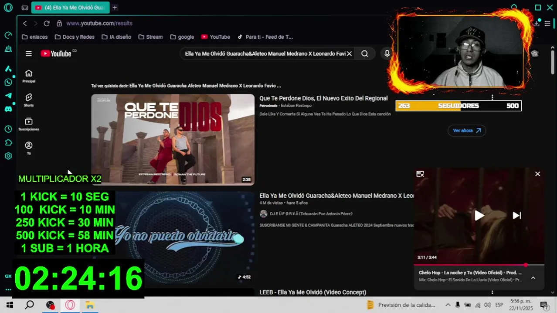Click the www.youtube.com address bar
The height and width of the screenshot is (313, 557).
pyautogui.click(x=99, y=23)
